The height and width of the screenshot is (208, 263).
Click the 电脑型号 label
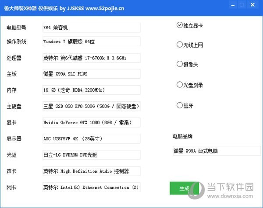point(17,28)
